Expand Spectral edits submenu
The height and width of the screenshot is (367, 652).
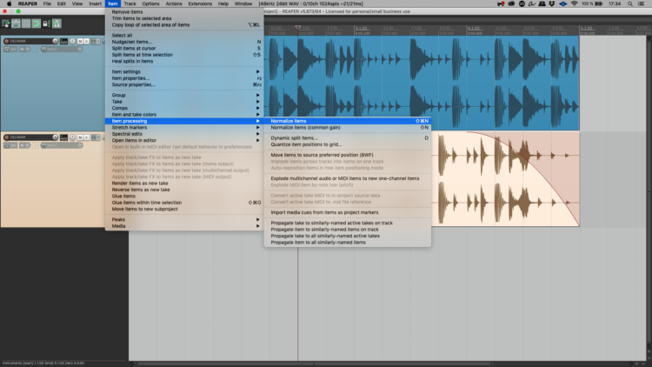click(x=183, y=134)
